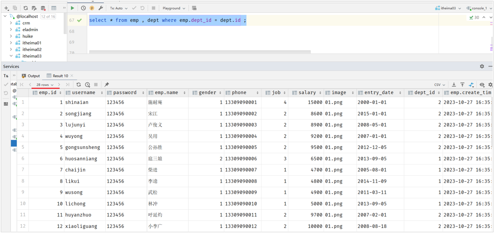Click the result refresh timer icon
The width and height of the screenshot is (494, 233).
[x=88, y=85]
